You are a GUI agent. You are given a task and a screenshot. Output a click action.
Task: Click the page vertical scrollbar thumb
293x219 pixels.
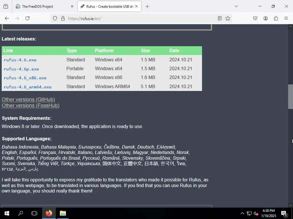290,96
